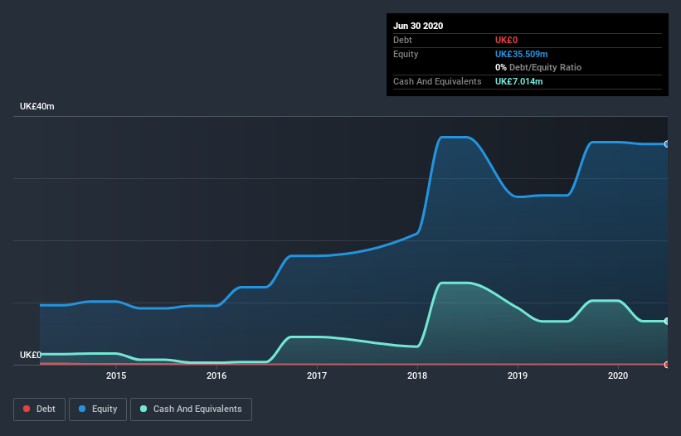Screen dimensions: 681x436
Task: Click the 0% Debt/Equity Ratio text
Action: (538, 67)
